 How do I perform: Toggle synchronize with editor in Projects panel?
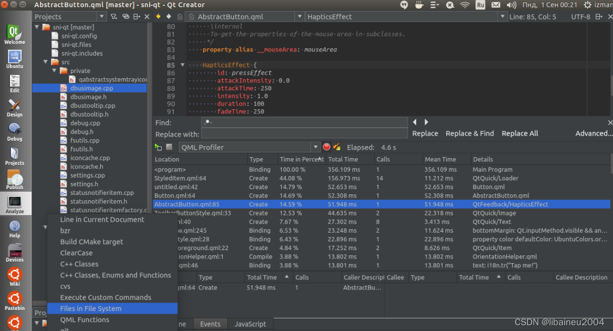coord(125,16)
